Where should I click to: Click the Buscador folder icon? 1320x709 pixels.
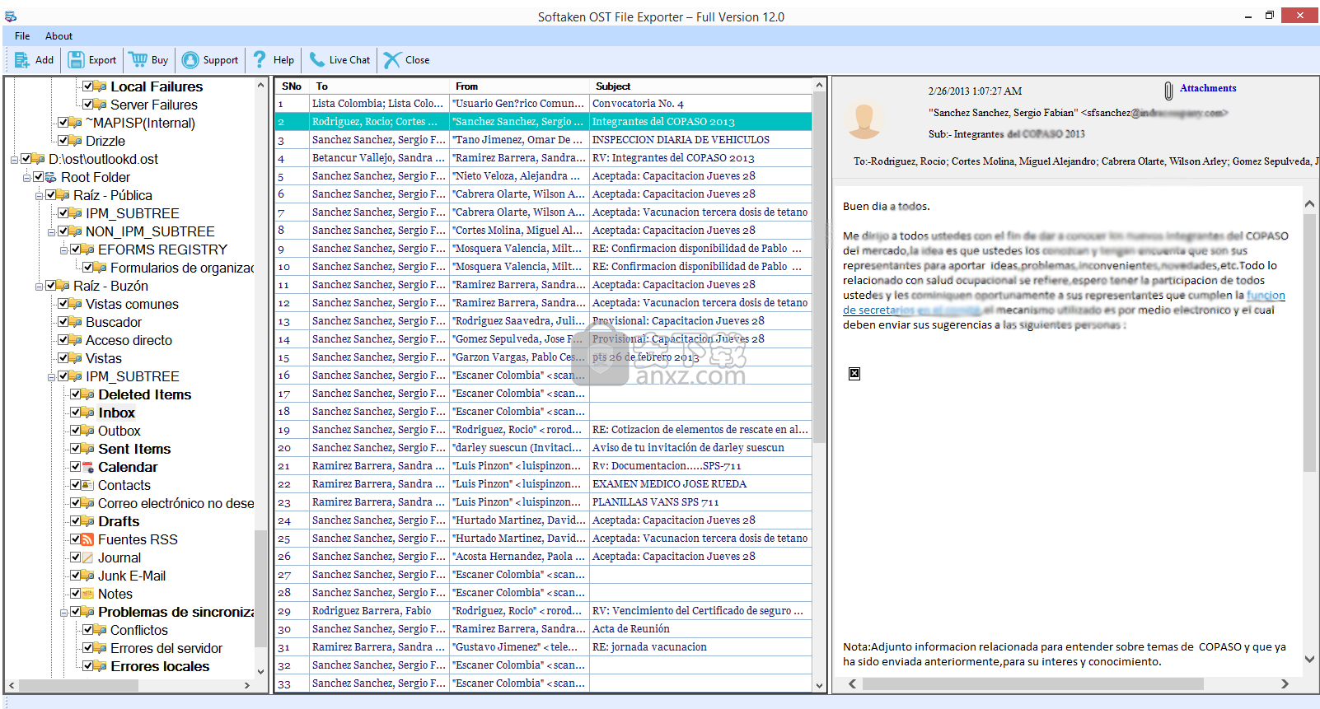[76, 322]
